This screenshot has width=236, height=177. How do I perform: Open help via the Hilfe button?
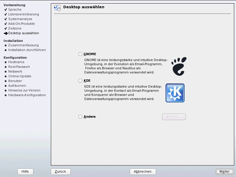[25, 171]
